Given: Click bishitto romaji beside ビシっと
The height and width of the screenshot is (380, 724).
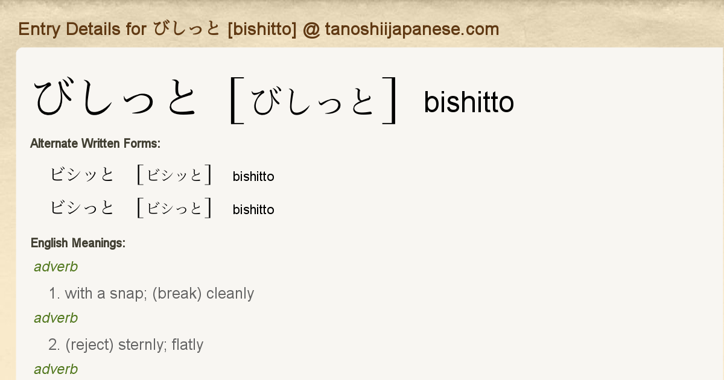Looking at the screenshot, I should 253,210.
